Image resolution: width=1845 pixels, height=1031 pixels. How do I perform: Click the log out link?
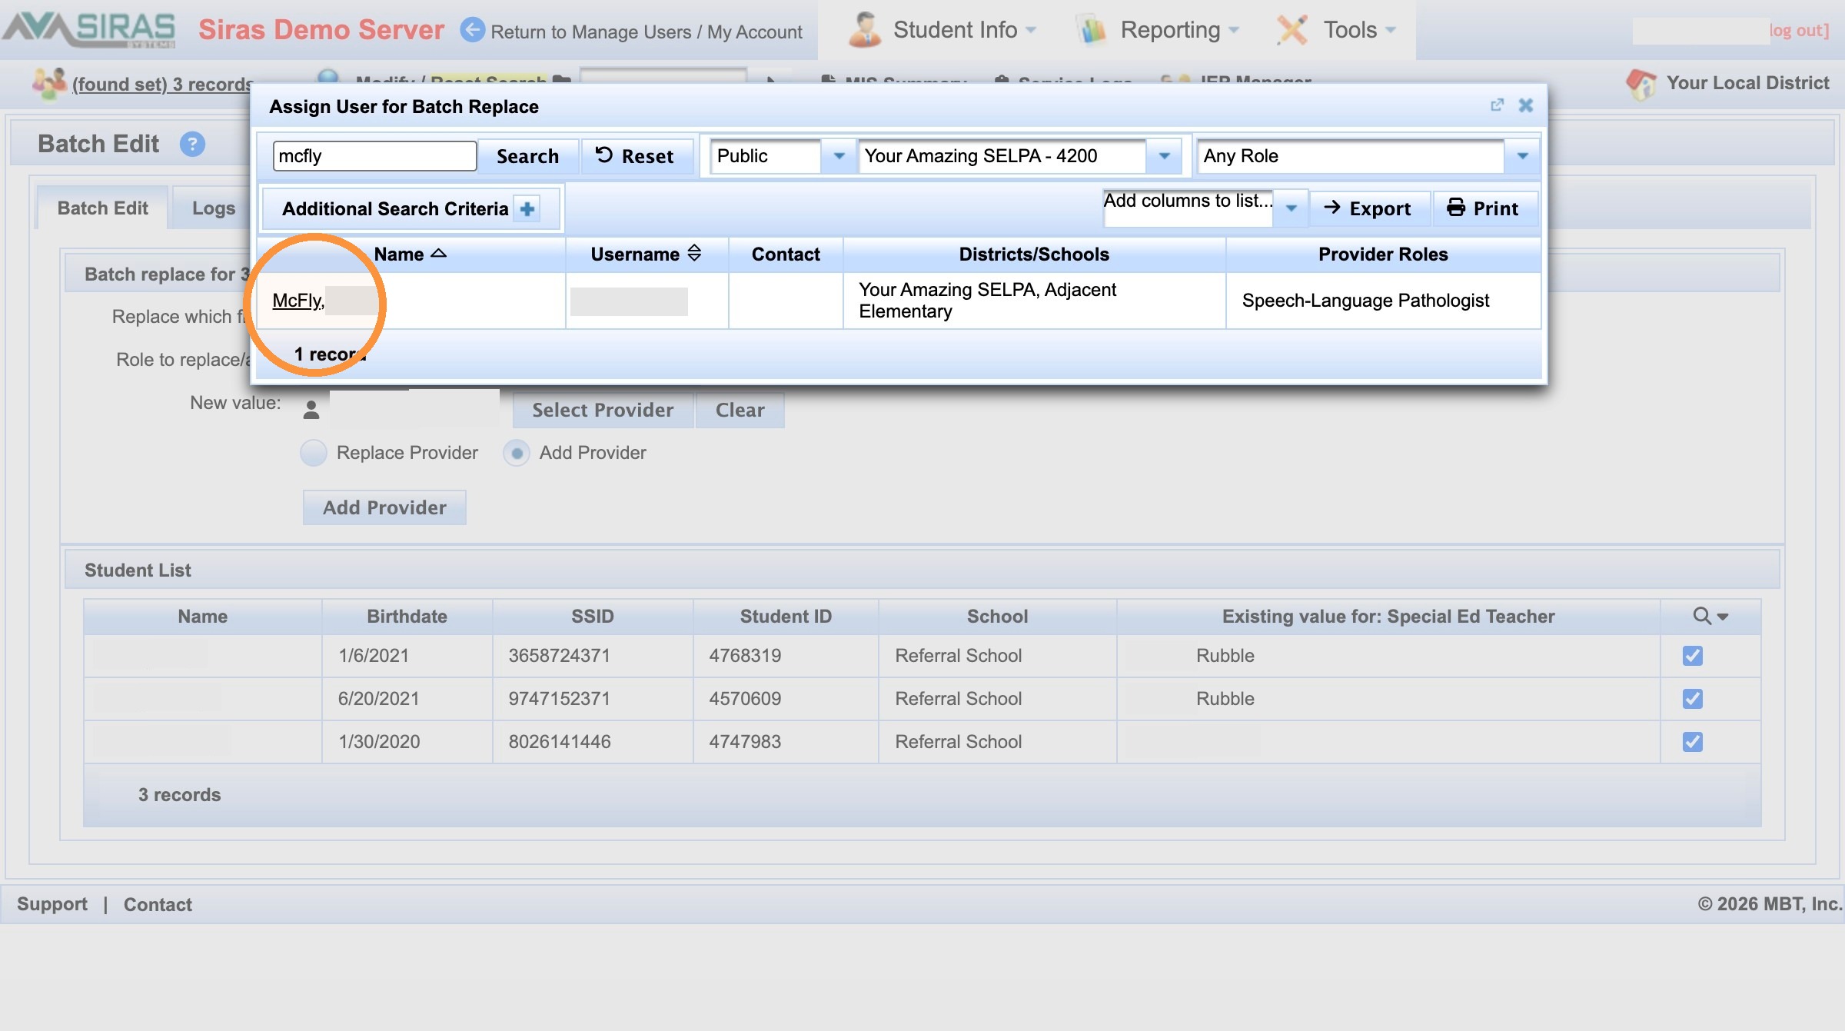pos(1799,30)
